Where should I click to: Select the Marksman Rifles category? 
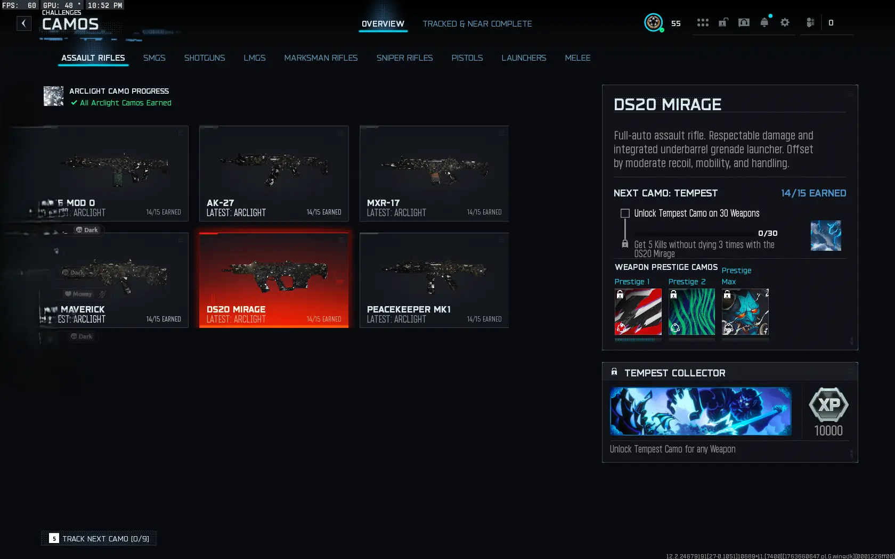[321, 58]
